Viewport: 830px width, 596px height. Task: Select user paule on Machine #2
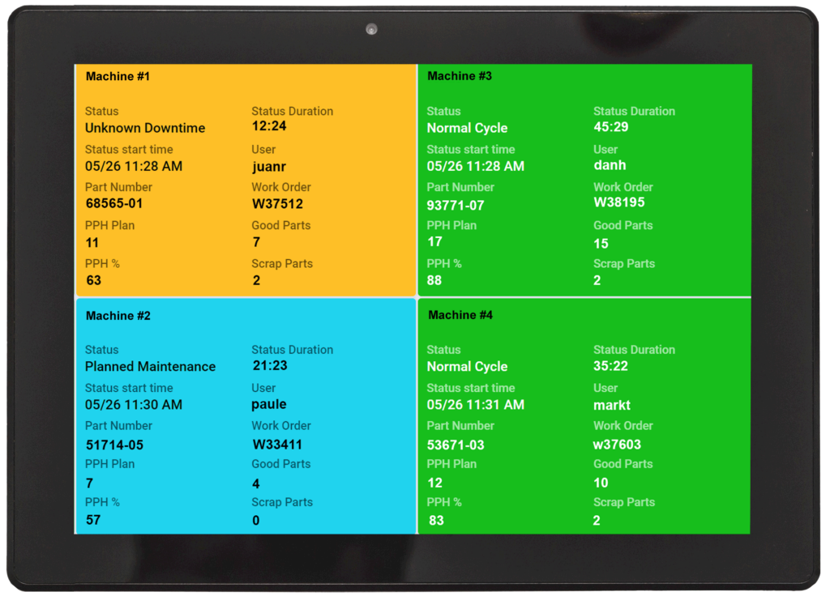269,404
